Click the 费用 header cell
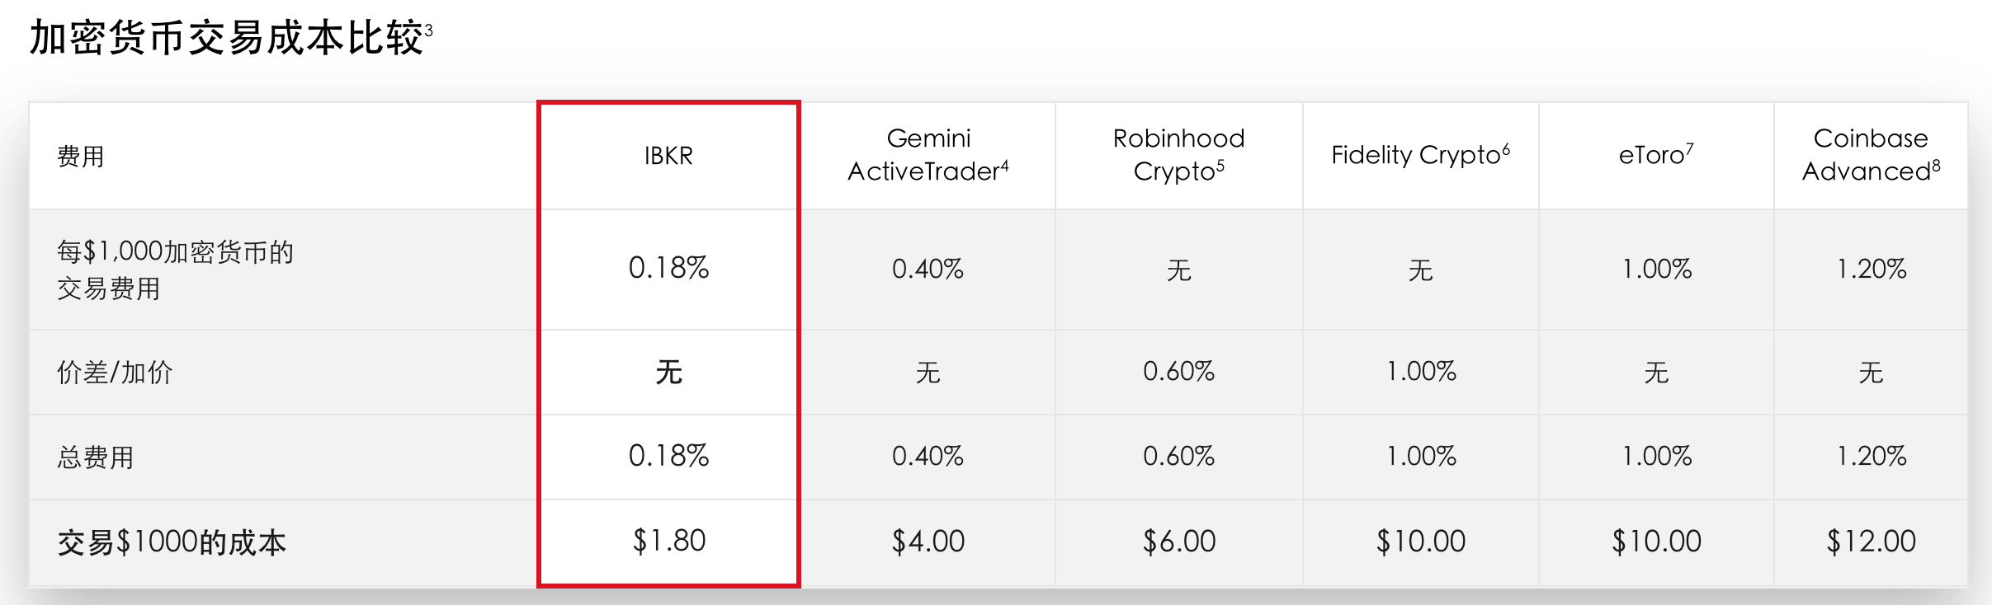 coord(81,157)
